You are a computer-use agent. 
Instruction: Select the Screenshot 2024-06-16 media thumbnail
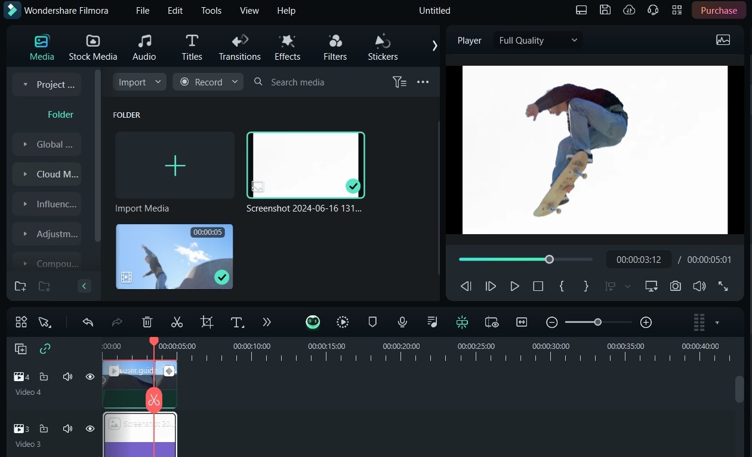[306, 165]
